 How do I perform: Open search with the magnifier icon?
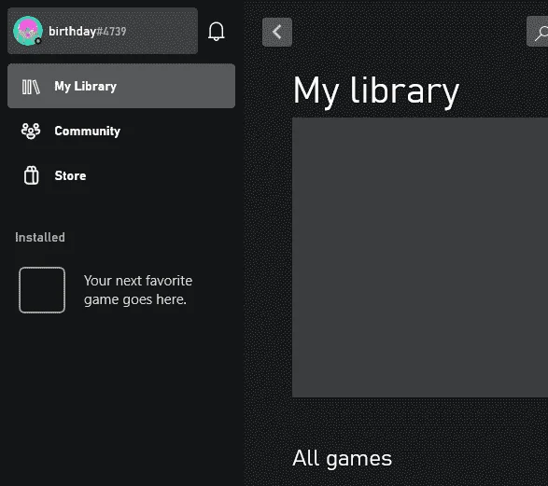538,32
